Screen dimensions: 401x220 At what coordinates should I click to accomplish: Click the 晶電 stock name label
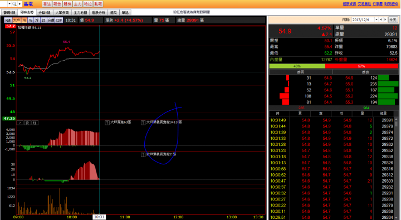pos(28,4)
